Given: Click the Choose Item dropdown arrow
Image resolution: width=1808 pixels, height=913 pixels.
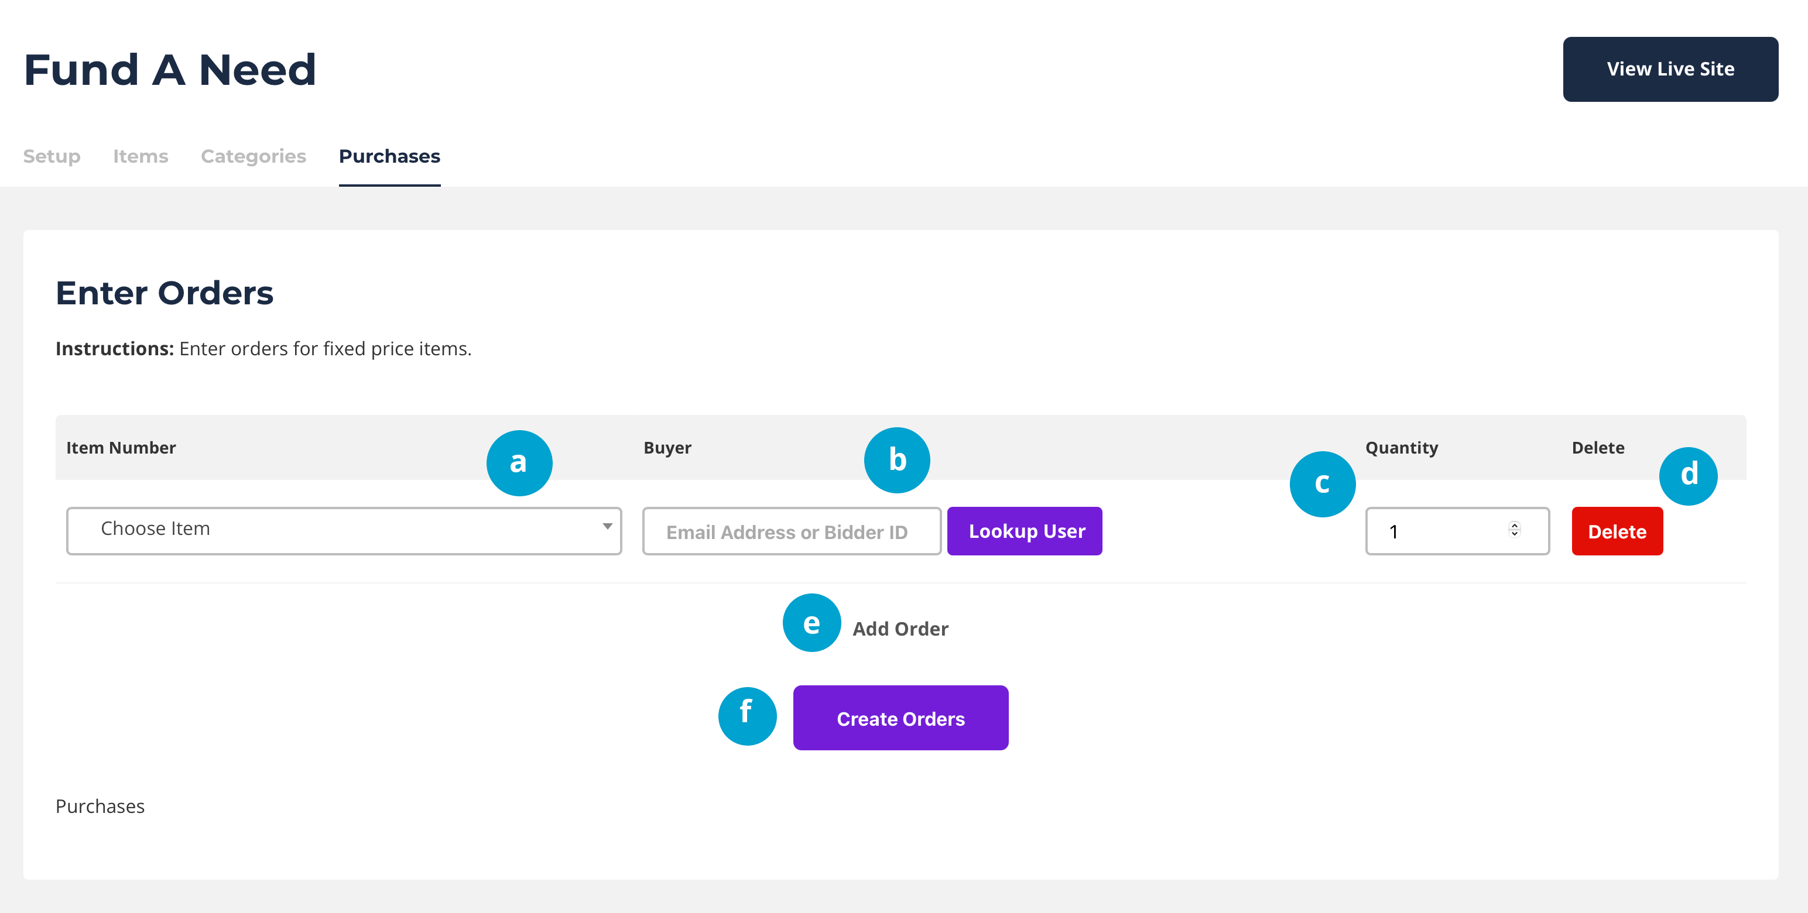Looking at the screenshot, I should tap(607, 526).
